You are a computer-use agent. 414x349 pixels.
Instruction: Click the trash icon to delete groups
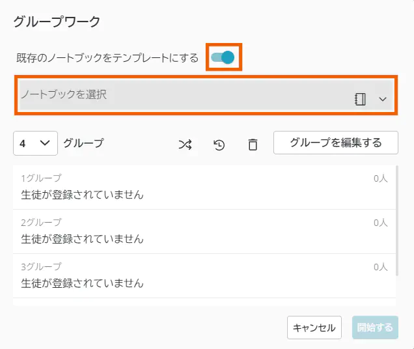[253, 145]
